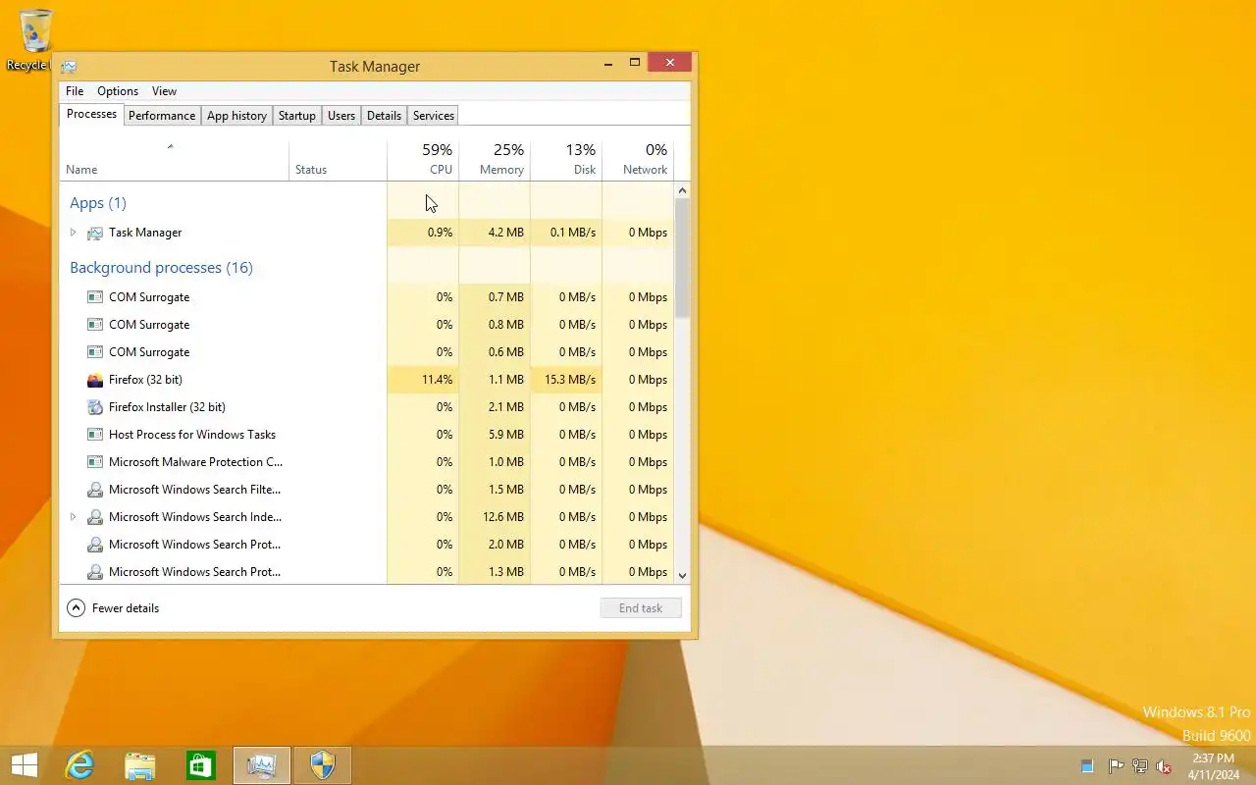The image size is (1256, 785).
Task: Click the Microsoft Windows Search Filter icon
Action: point(95,490)
